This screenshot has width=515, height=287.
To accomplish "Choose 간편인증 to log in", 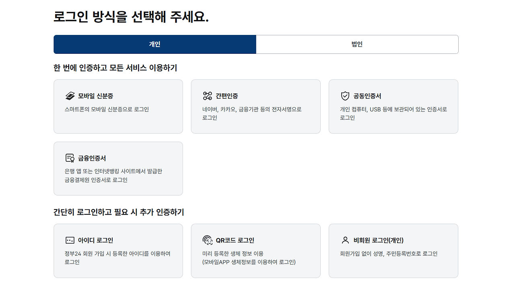I will pos(256,106).
